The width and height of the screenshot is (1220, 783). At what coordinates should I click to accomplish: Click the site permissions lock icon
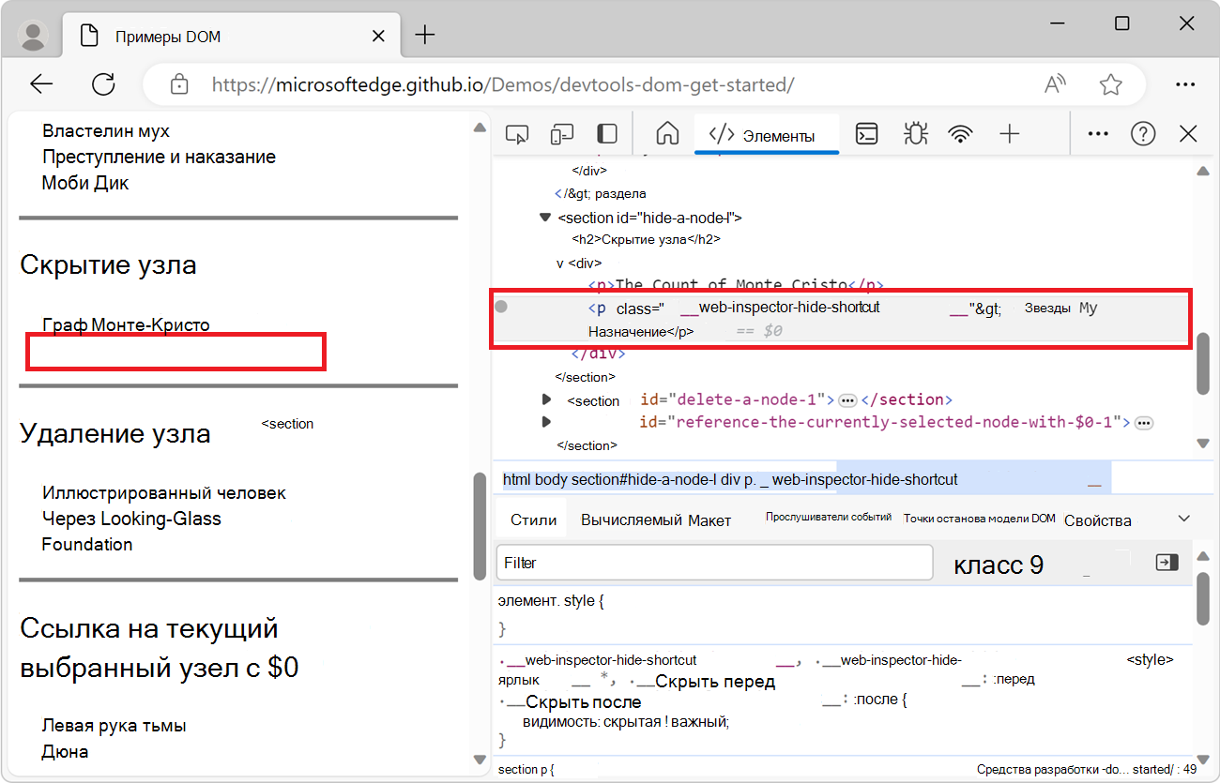pyautogui.click(x=178, y=84)
